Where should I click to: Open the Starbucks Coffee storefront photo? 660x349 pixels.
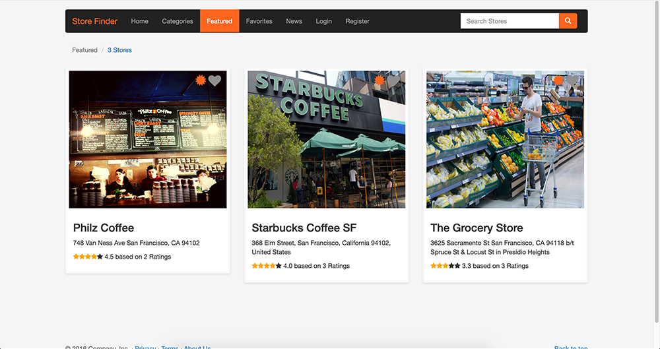click(327, 139)
